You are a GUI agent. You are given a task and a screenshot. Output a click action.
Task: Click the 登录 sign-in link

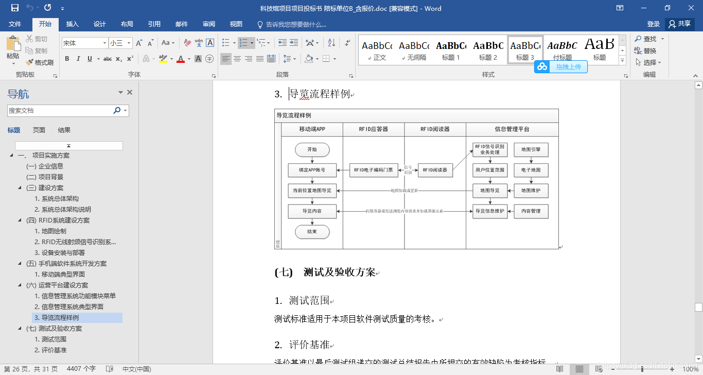coord(654,24)
